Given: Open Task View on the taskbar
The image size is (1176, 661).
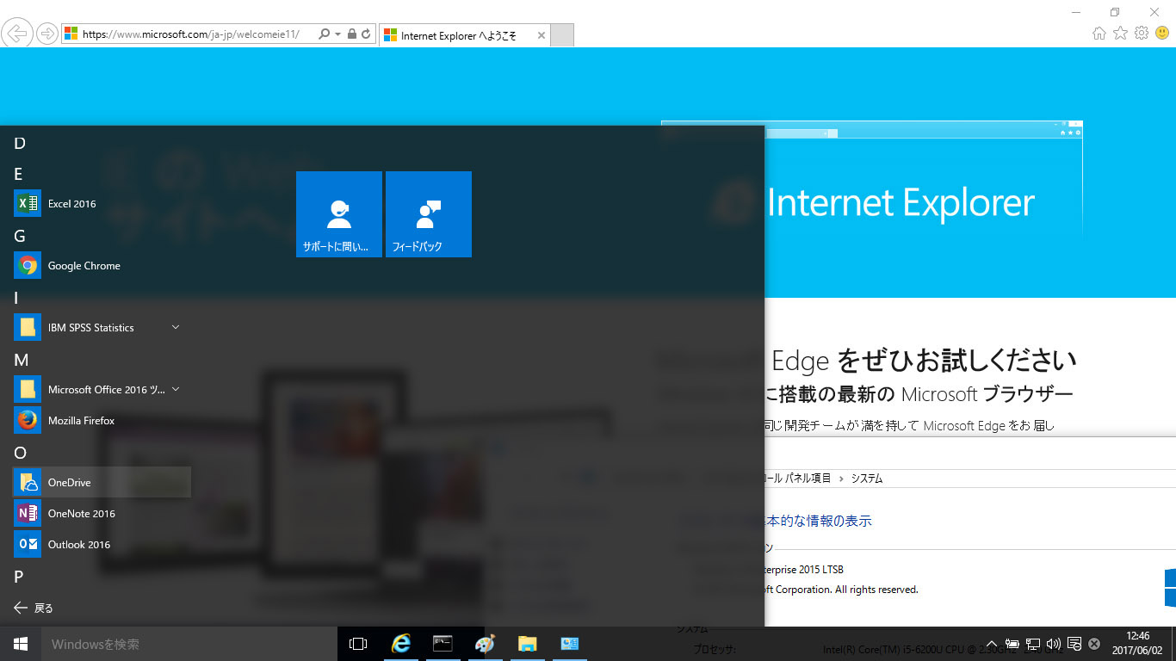Looking at the screenshot, I should tap(358, 644).
